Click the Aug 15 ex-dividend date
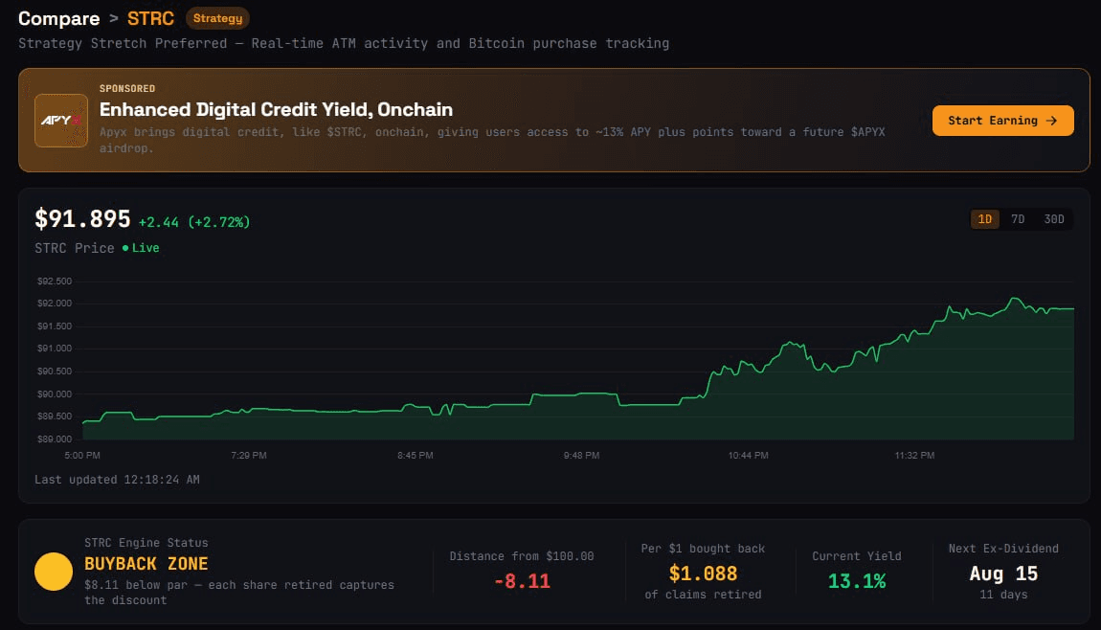Image resolution: width=1101 pixels, height=630 pixels. (x=1003, y=574)
